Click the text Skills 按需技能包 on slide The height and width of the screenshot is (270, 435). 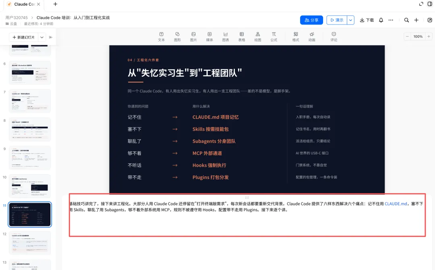click(x=211, y=129)
